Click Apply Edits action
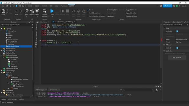 tap(111, 16)
